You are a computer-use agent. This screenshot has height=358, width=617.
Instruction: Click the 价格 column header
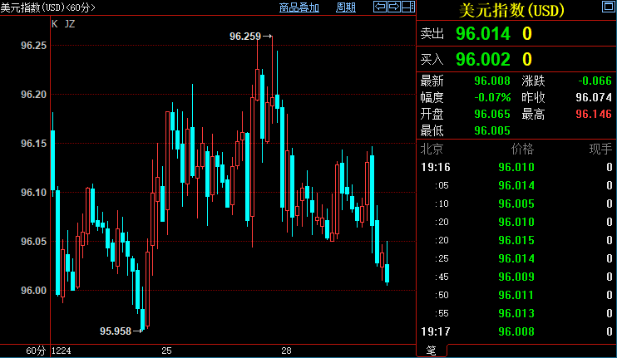(x=522, y=150)
